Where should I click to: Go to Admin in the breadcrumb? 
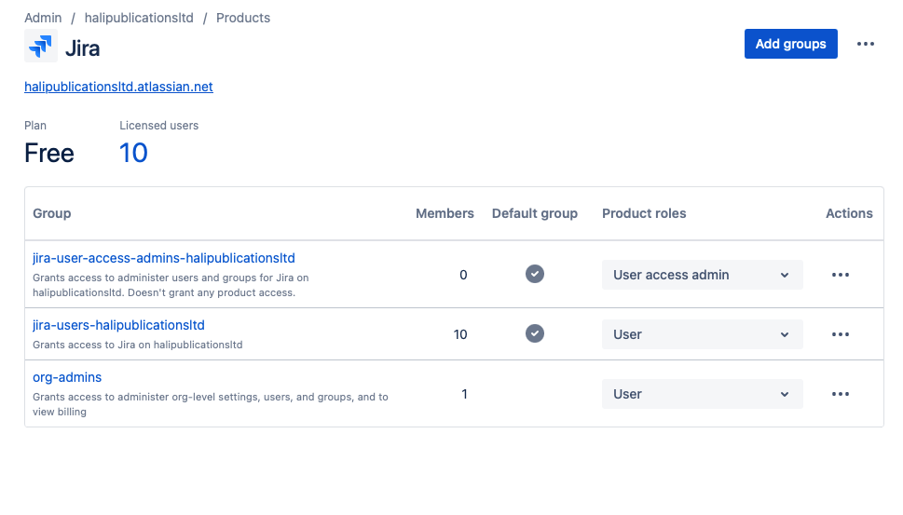click(x=43, y=18)
